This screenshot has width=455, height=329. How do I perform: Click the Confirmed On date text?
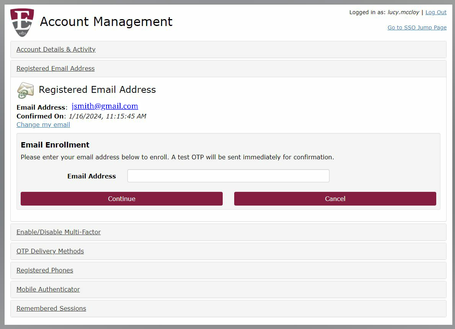coord(108,116)
